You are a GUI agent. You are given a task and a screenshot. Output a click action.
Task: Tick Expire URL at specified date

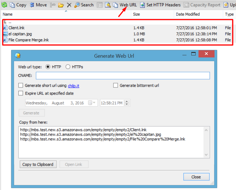coord(21,93)
